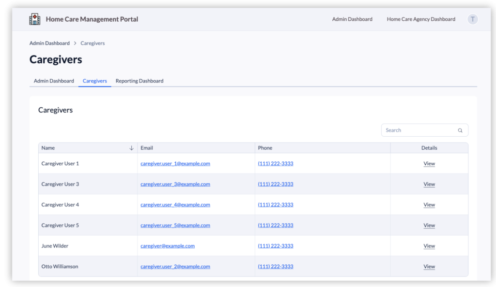View details for June Wilder

click(429, 245)
